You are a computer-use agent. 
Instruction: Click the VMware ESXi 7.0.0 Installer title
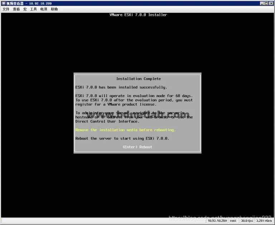pyautogui.click(x=138, y=15)
